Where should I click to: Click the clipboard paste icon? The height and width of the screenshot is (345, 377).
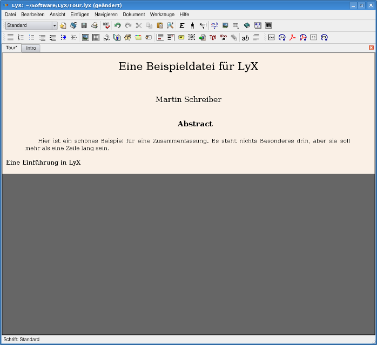click(160, 25)
